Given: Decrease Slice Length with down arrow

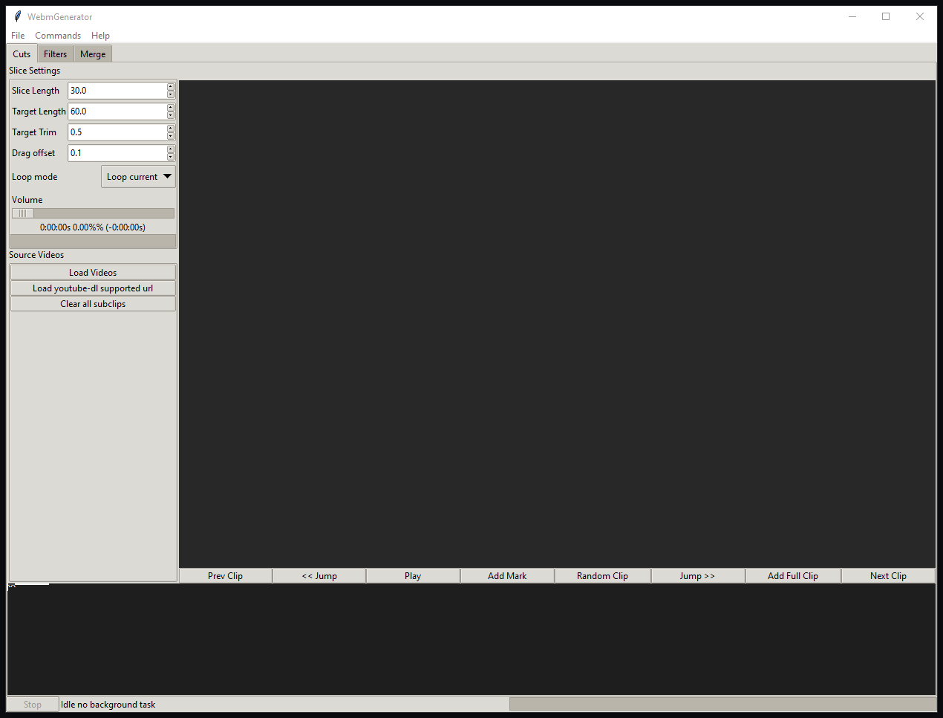Looking at the screenshot, I should coord(171,94).
